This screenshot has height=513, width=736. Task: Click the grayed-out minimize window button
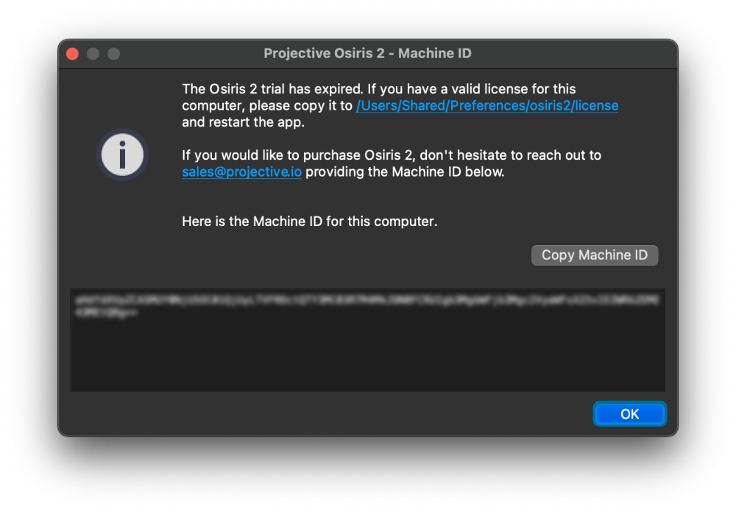pos(93,54)
